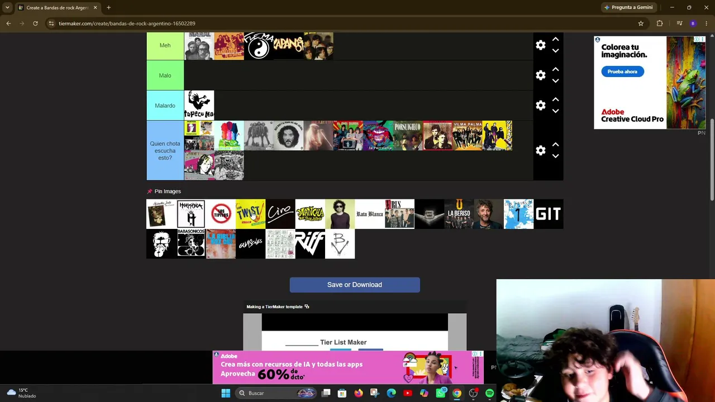Open the Chrome extensions menu

click(x=660, y=23)
